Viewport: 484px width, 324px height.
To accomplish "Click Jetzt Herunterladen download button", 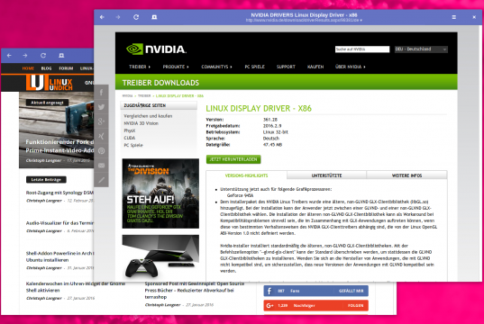I will point(233,159).
